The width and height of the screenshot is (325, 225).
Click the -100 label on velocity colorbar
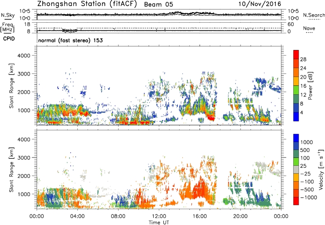point(307,182)
